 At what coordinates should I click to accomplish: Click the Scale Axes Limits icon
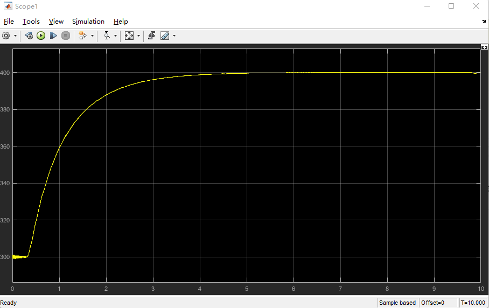click(129, 36)
